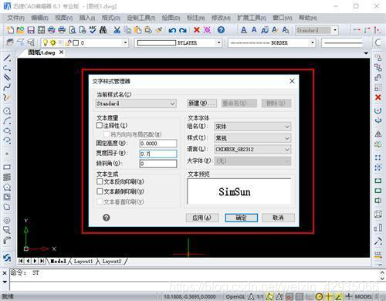Screen dimensions: 386x301
Task: Click the BYLAYER color swatch box
Action: pyautogui.click(x=156, y=42)
